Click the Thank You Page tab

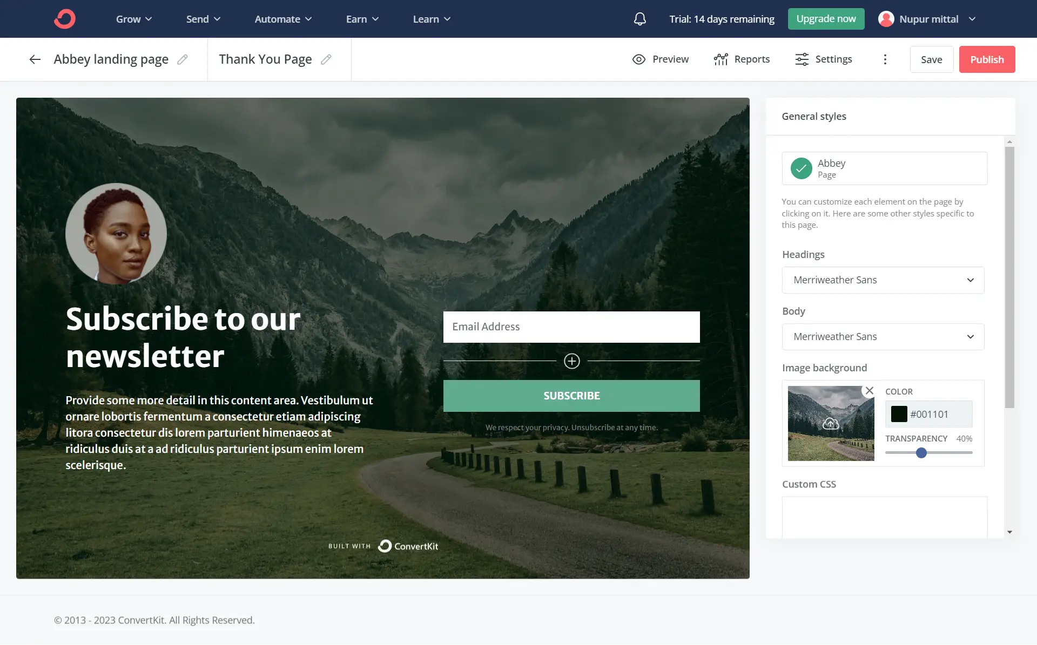click(265, 59)
